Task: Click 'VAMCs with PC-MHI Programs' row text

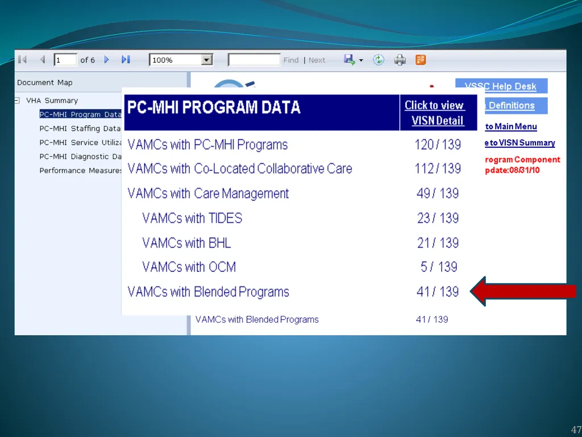Action: [x=207, y=145]
